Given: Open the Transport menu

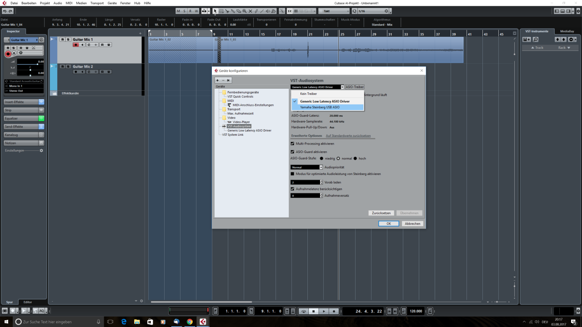Looking at the screenshot, I should point(97,3).
